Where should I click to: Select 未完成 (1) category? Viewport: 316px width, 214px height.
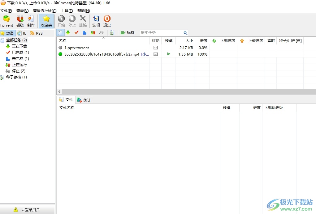point(20,59)
